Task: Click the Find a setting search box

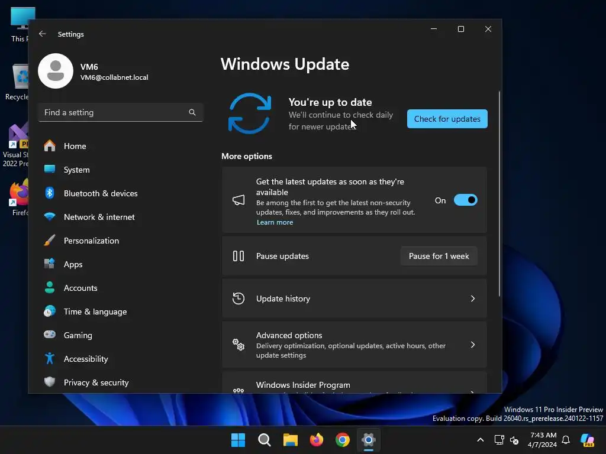Action: [x=121, y=112]
